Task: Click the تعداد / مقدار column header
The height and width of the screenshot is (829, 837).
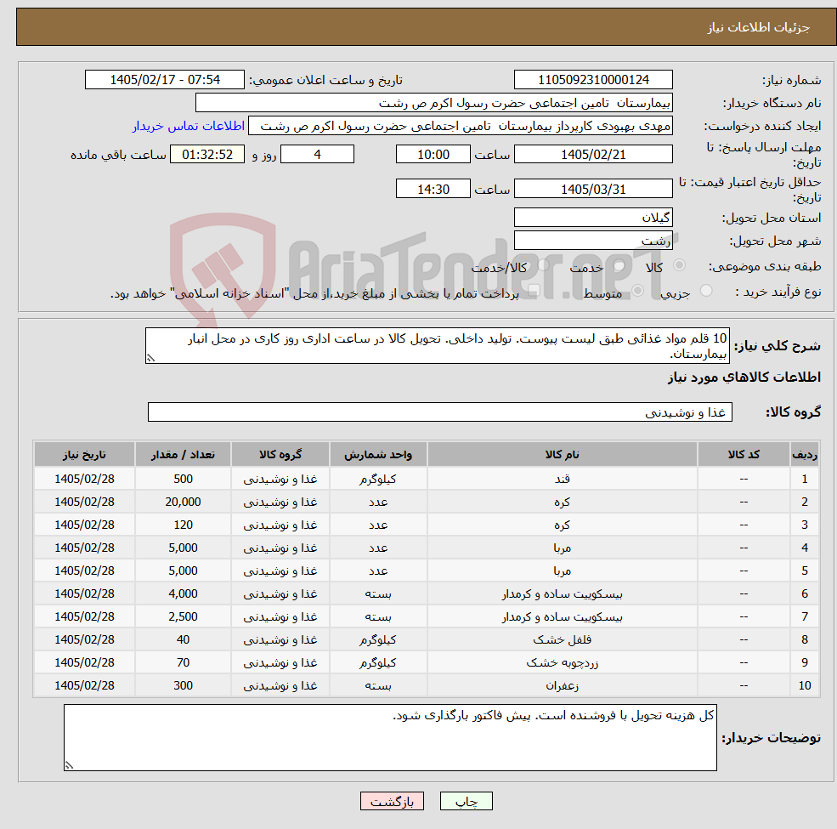Action: (183, 454)
